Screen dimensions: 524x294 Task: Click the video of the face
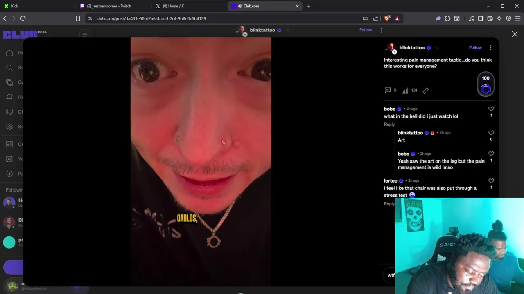tap(201, 161)
